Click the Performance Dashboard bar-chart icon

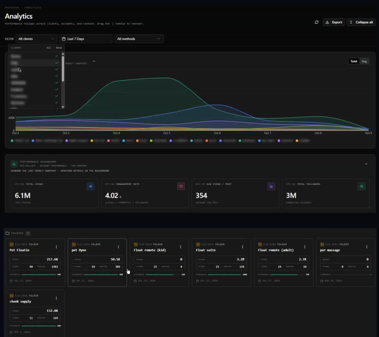(x=14, y=164)
